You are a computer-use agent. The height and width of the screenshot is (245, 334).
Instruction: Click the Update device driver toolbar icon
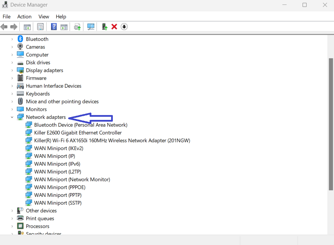click(77, 27)
